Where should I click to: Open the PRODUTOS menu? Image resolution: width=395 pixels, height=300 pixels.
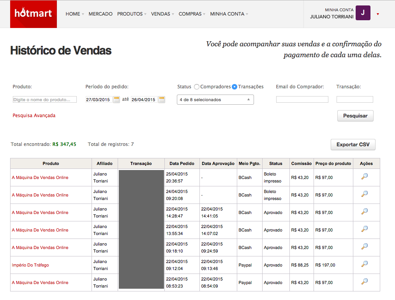(x=132, y=14)
